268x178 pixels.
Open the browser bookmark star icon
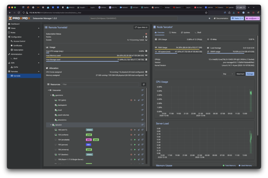point(206,13)
